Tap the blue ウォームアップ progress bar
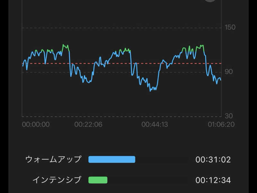 (x=111, y=160)
